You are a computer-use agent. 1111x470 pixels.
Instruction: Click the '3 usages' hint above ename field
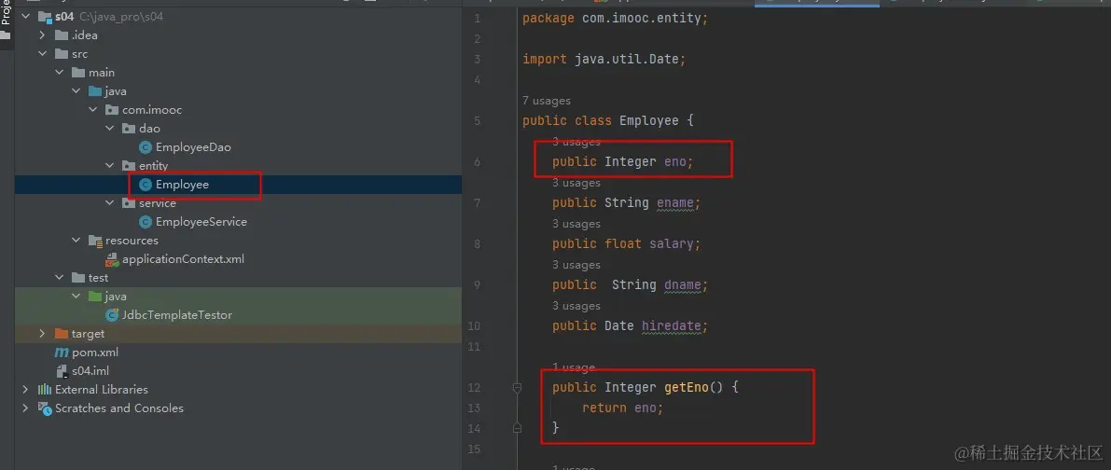click(576, 183)
